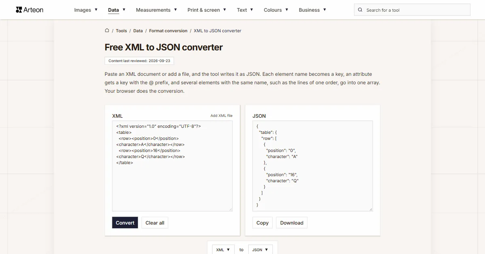
Task: Click the JSON panel label
Action: click(259, 116)
